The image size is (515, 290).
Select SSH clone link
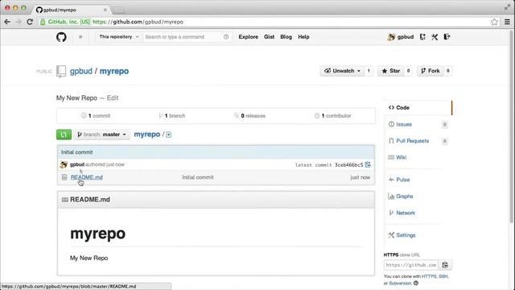pos(443,276)
